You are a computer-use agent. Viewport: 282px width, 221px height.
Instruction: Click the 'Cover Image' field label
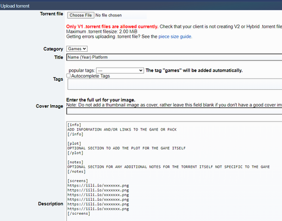50,106
